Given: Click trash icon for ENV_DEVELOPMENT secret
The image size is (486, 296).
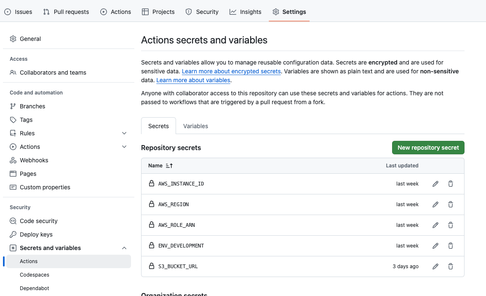Looking at the screenshot, I should coord(451,246).
